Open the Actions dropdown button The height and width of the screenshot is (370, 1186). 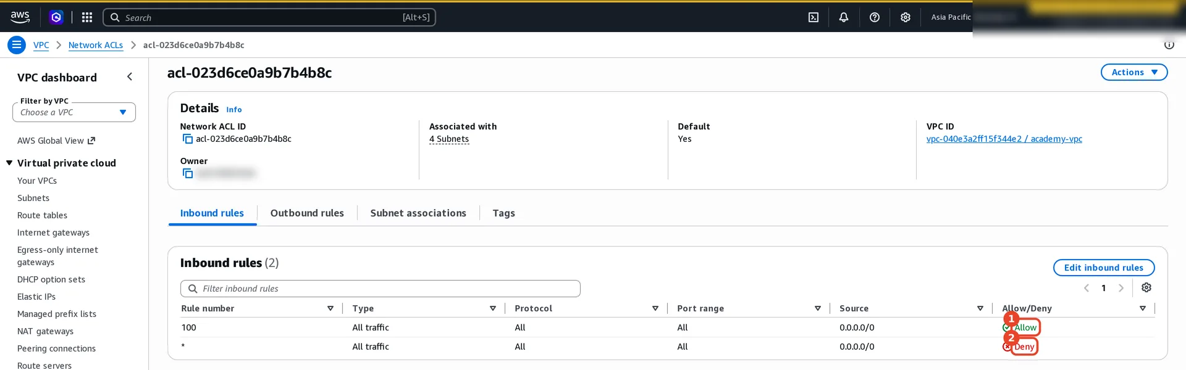pyautogui.click(x=1134, y=72)
